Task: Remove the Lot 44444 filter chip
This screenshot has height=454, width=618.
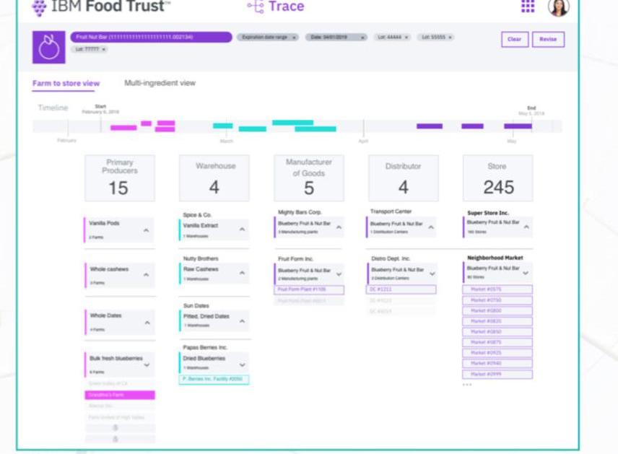Action: pos(406,38)
